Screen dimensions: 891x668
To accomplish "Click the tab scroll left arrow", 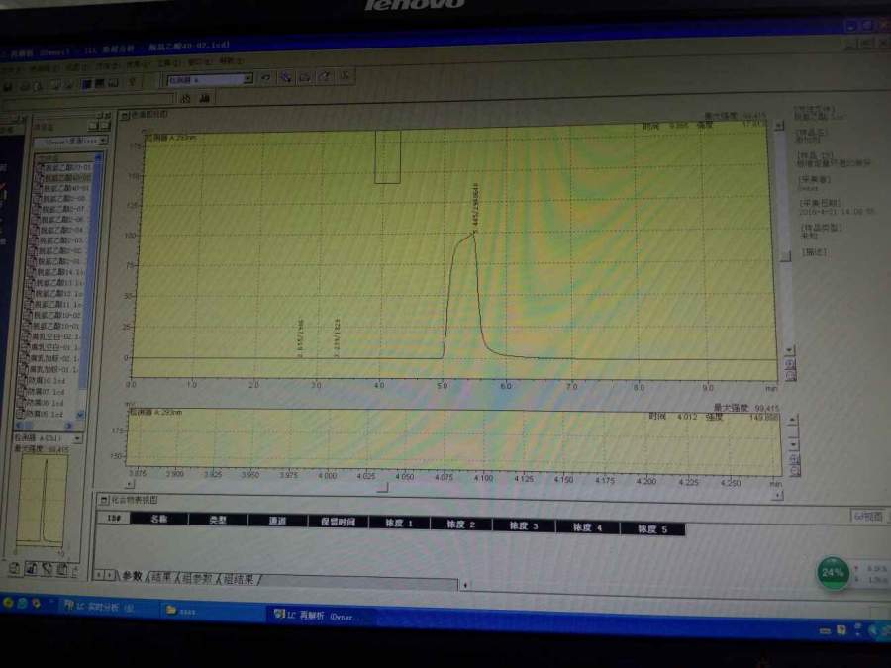I will point(99,575).
